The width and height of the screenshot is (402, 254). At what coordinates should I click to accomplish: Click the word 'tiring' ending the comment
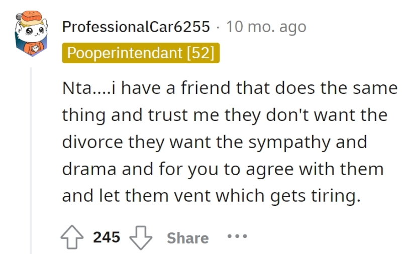[334, 196]
